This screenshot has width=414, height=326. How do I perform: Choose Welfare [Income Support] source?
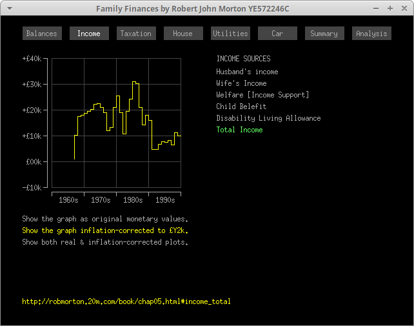(x=262, y=95)
